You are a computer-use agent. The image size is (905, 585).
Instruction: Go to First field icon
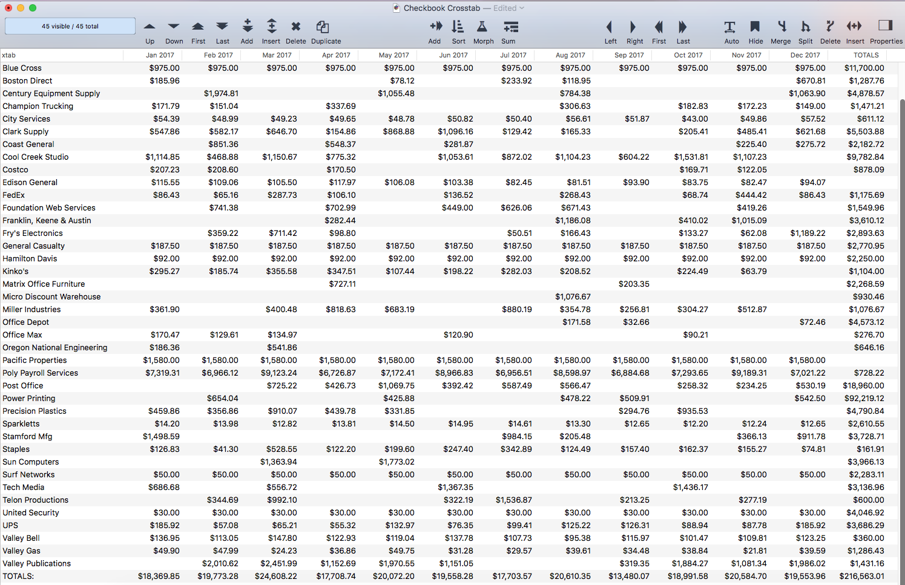(659, 27)
